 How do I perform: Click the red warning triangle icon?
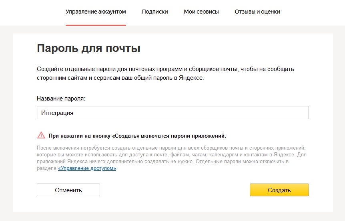pyautogui.click(x=41, y=135)
